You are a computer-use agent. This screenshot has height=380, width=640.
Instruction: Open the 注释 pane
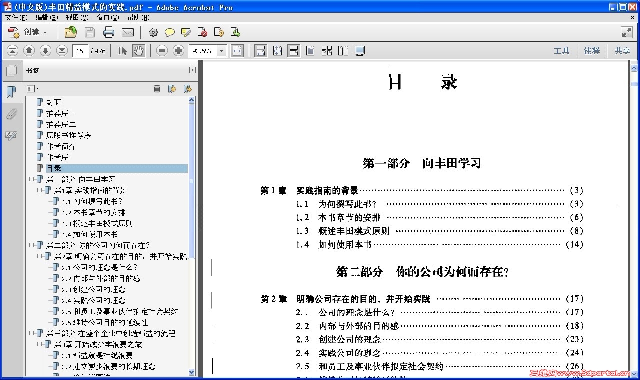click(592, 51)
